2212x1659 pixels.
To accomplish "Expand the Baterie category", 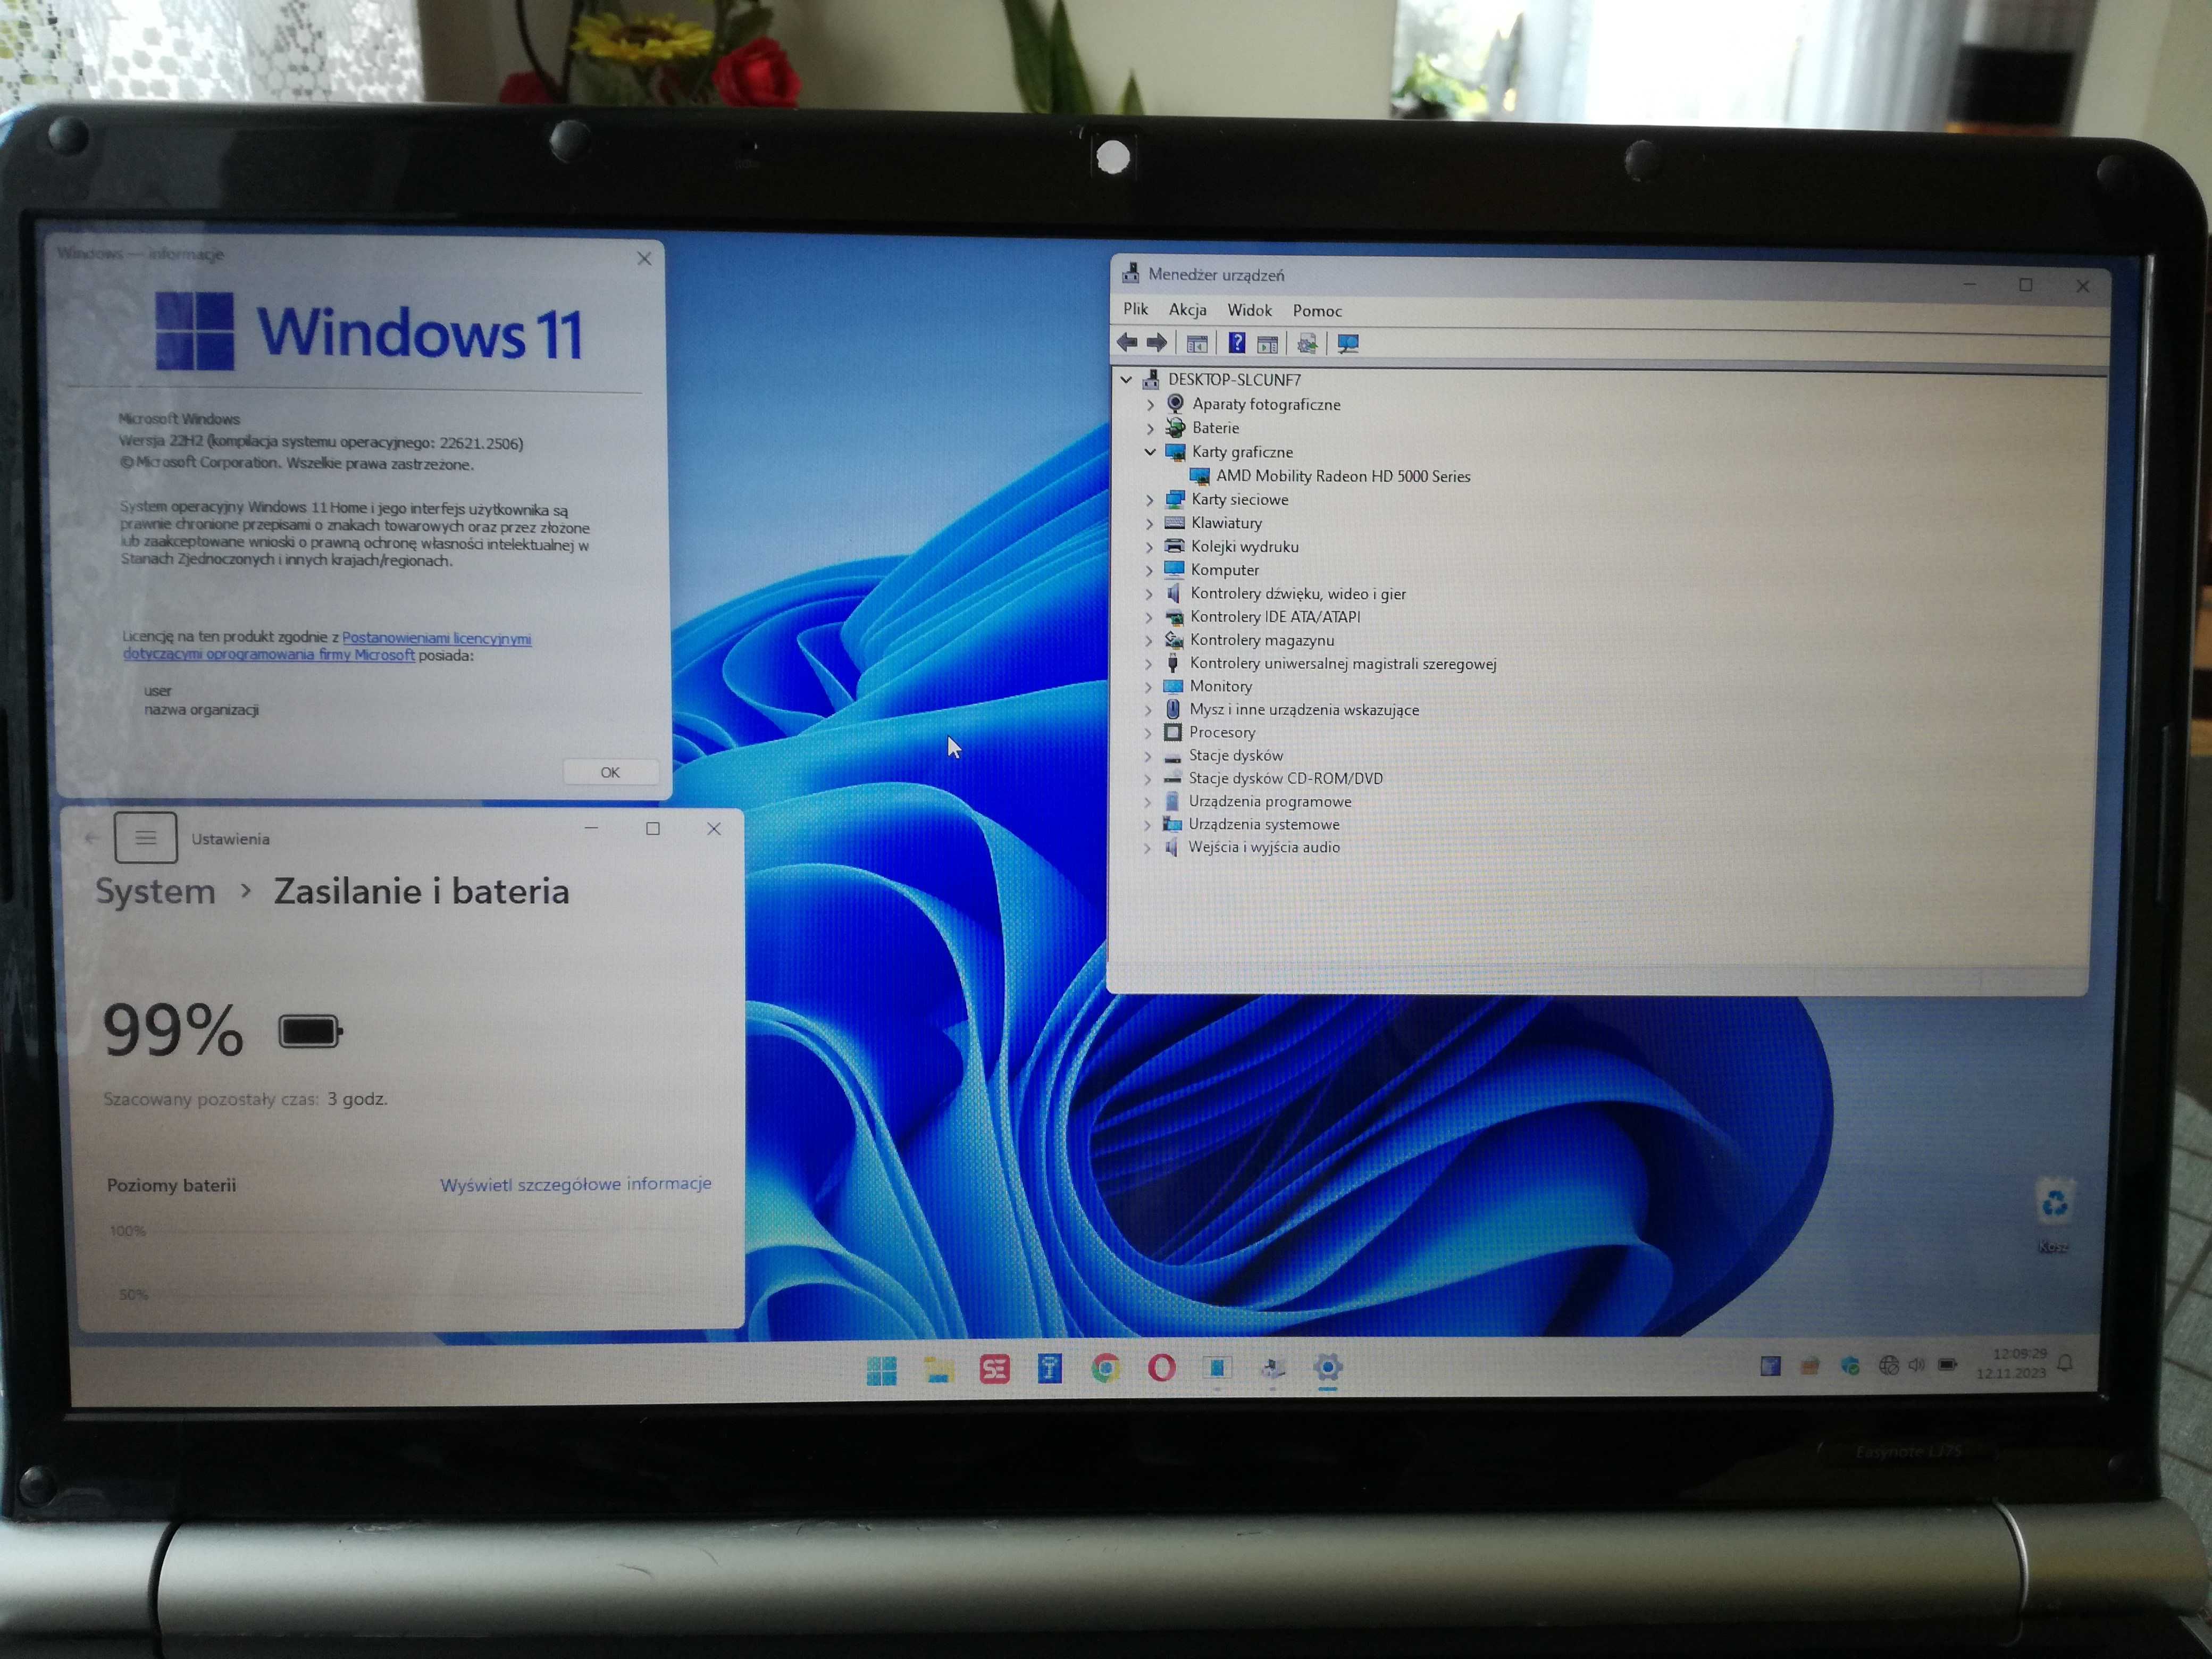I will [x=1150, y=428].
